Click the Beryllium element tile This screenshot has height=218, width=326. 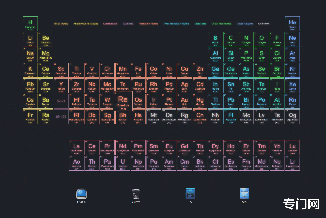[x=46, y=39]
